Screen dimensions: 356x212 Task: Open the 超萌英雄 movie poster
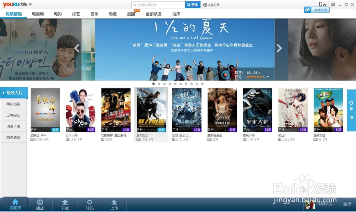[x=328, y=110]
